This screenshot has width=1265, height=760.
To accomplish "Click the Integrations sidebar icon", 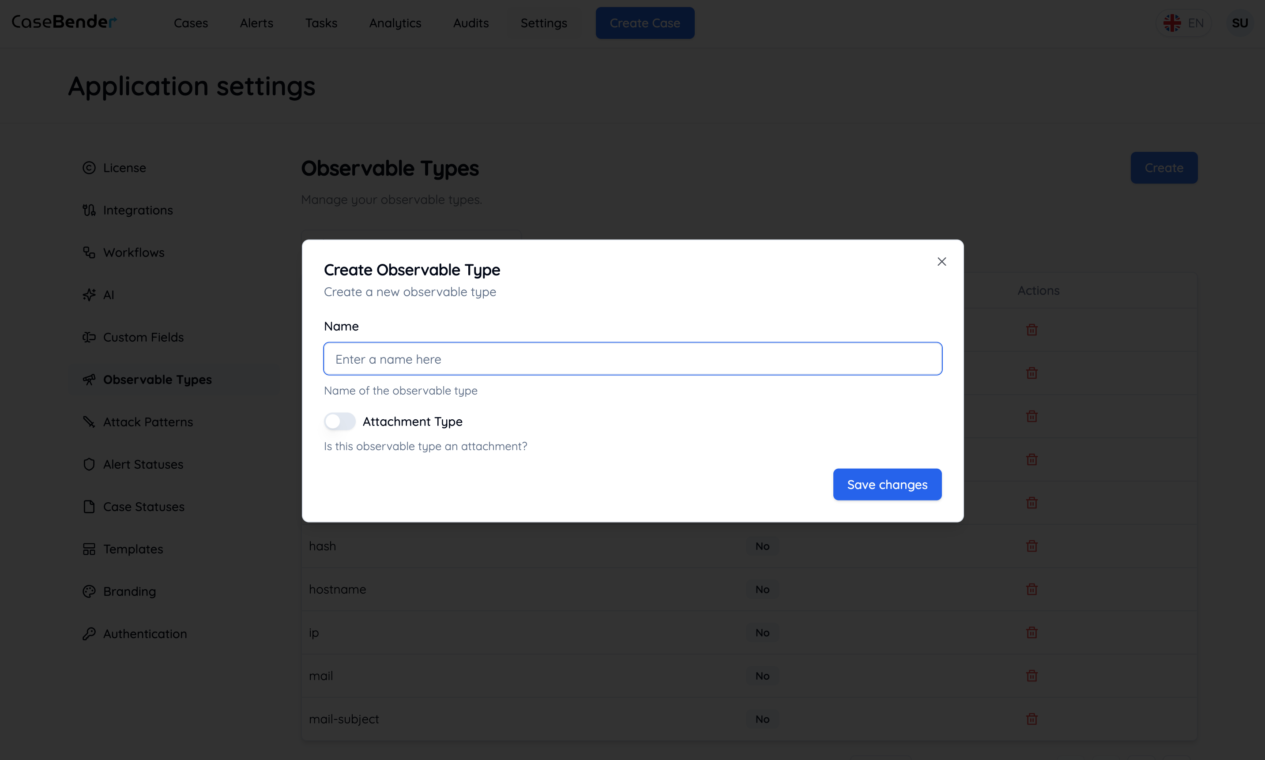I will [89, 210].
